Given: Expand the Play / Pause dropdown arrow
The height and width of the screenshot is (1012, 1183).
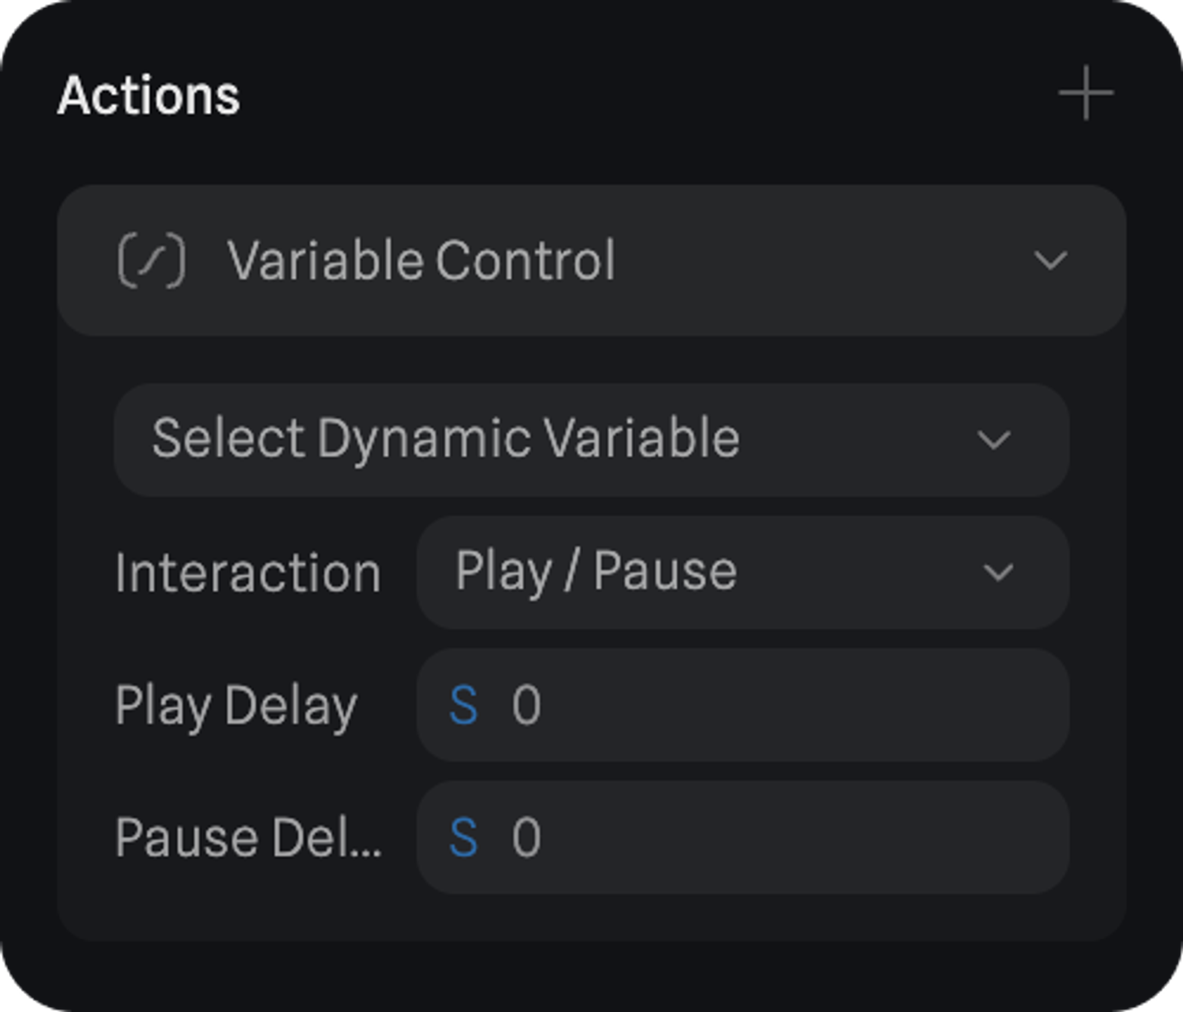Looking at the screenshot, I should click(x=998, y=573).
